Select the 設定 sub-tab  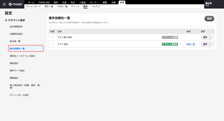point(86,6)
